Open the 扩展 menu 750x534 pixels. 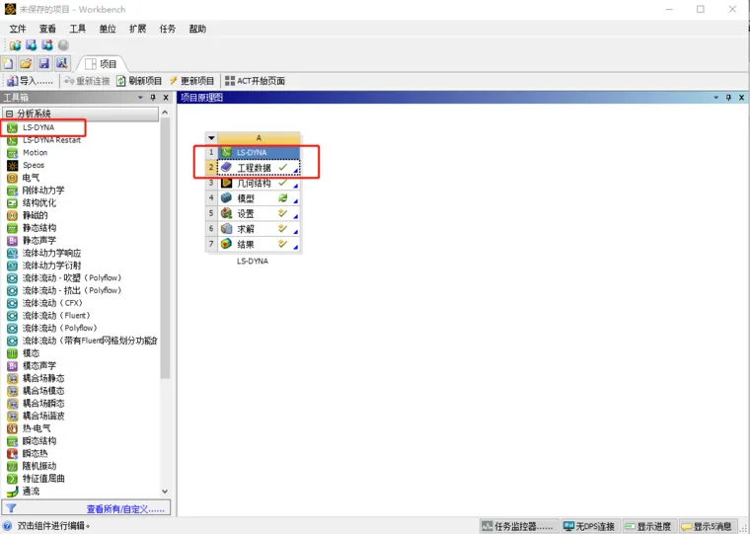click(x=138, y=29)
